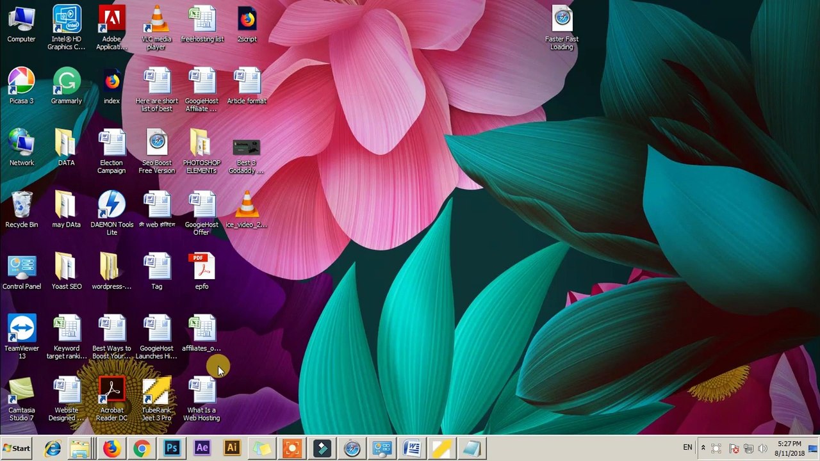Open Illustrator from the taskbar

[x=232, y=448]
